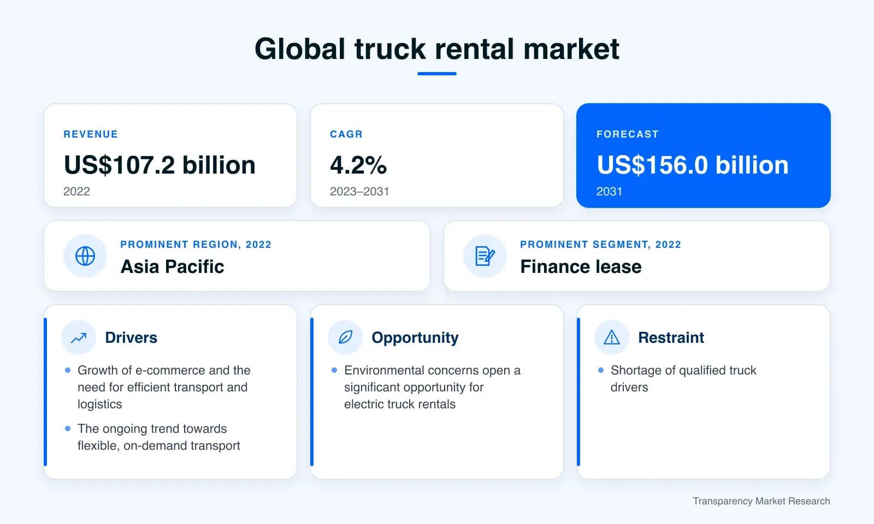Click the 'US$107.2 billion' revenue value

pos(160,165)
